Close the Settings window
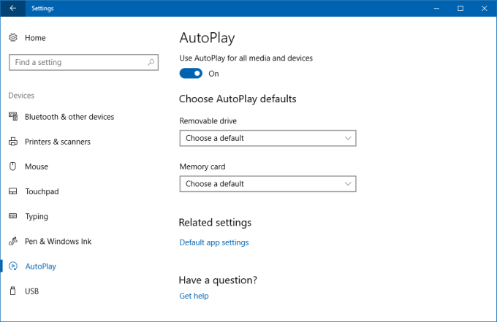Viewport: 497px width, 322px height. (484, 8)
